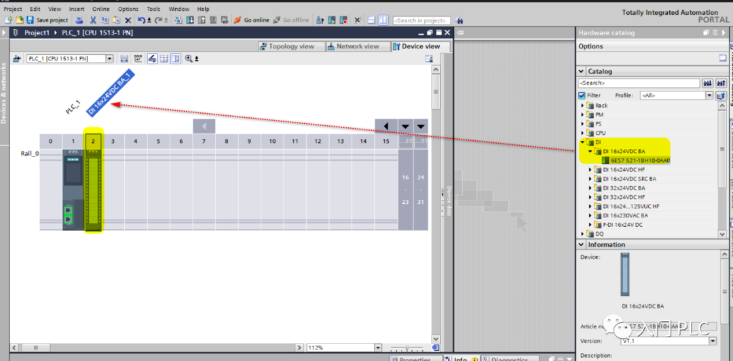733x361 pixels.
Task: Open the Version dropdown in Information
Action: tap(713, 341)
